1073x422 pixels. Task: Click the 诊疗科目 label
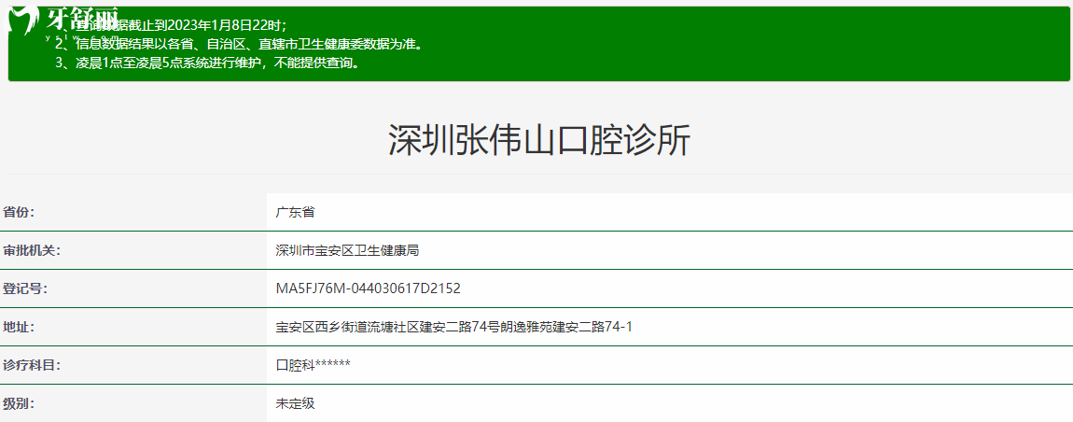point(32,366)
